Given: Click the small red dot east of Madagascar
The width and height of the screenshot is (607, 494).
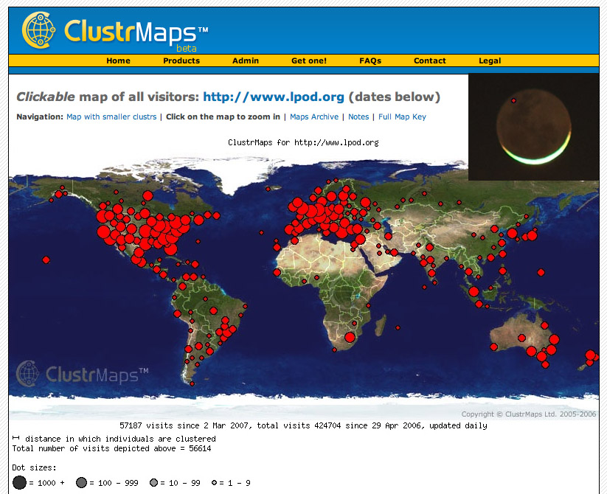Looking at the screenshot, I should [398, 327].
